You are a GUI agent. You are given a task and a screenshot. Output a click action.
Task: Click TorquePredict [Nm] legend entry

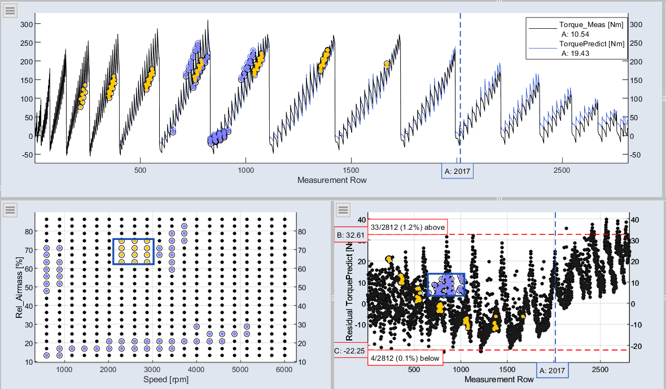pyautogui.click(x=591, y=44)
